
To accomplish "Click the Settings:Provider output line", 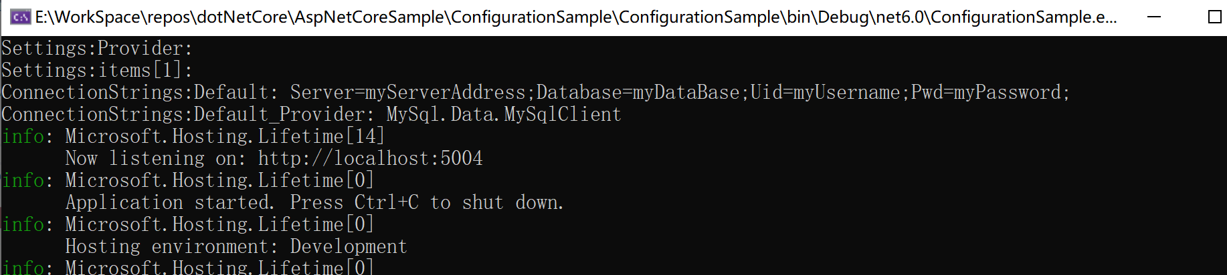I will 97,48.
